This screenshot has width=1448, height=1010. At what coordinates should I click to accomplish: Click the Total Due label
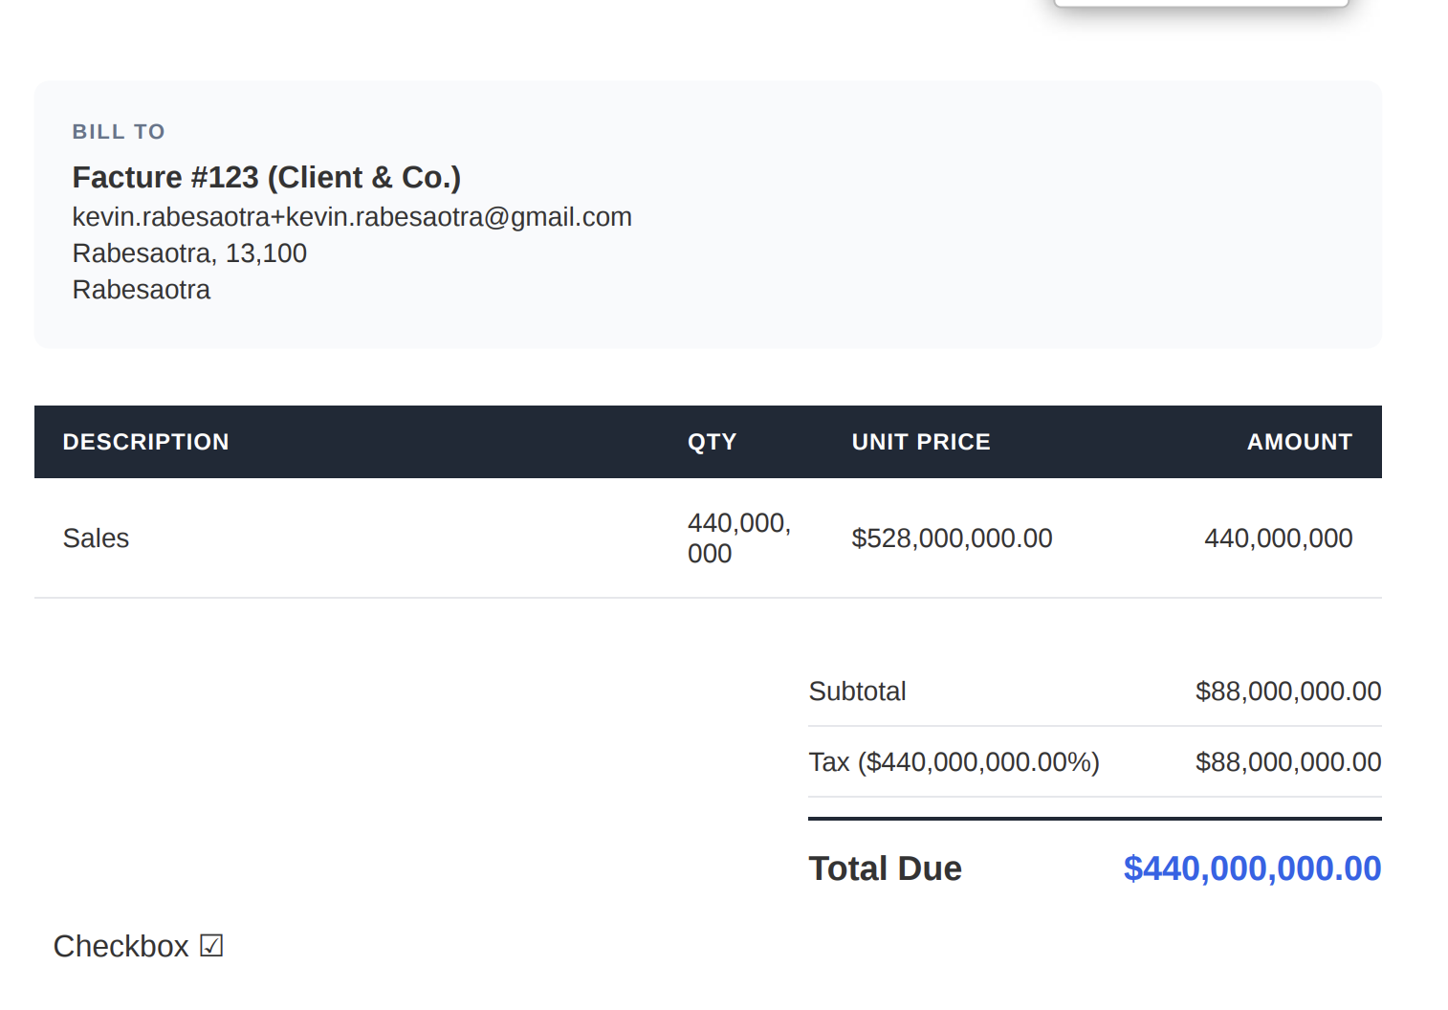click(x=885, y=868)
